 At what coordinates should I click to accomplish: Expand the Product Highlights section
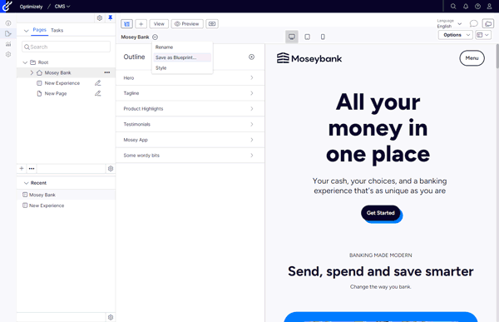pyautogui.click(x=190, y=109)
